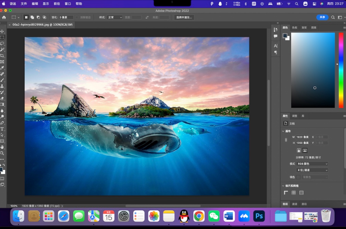Choose Intersect with Selection mode
Image resolution: width=346 pixels, height=229 pixels.
coord(44,18)
